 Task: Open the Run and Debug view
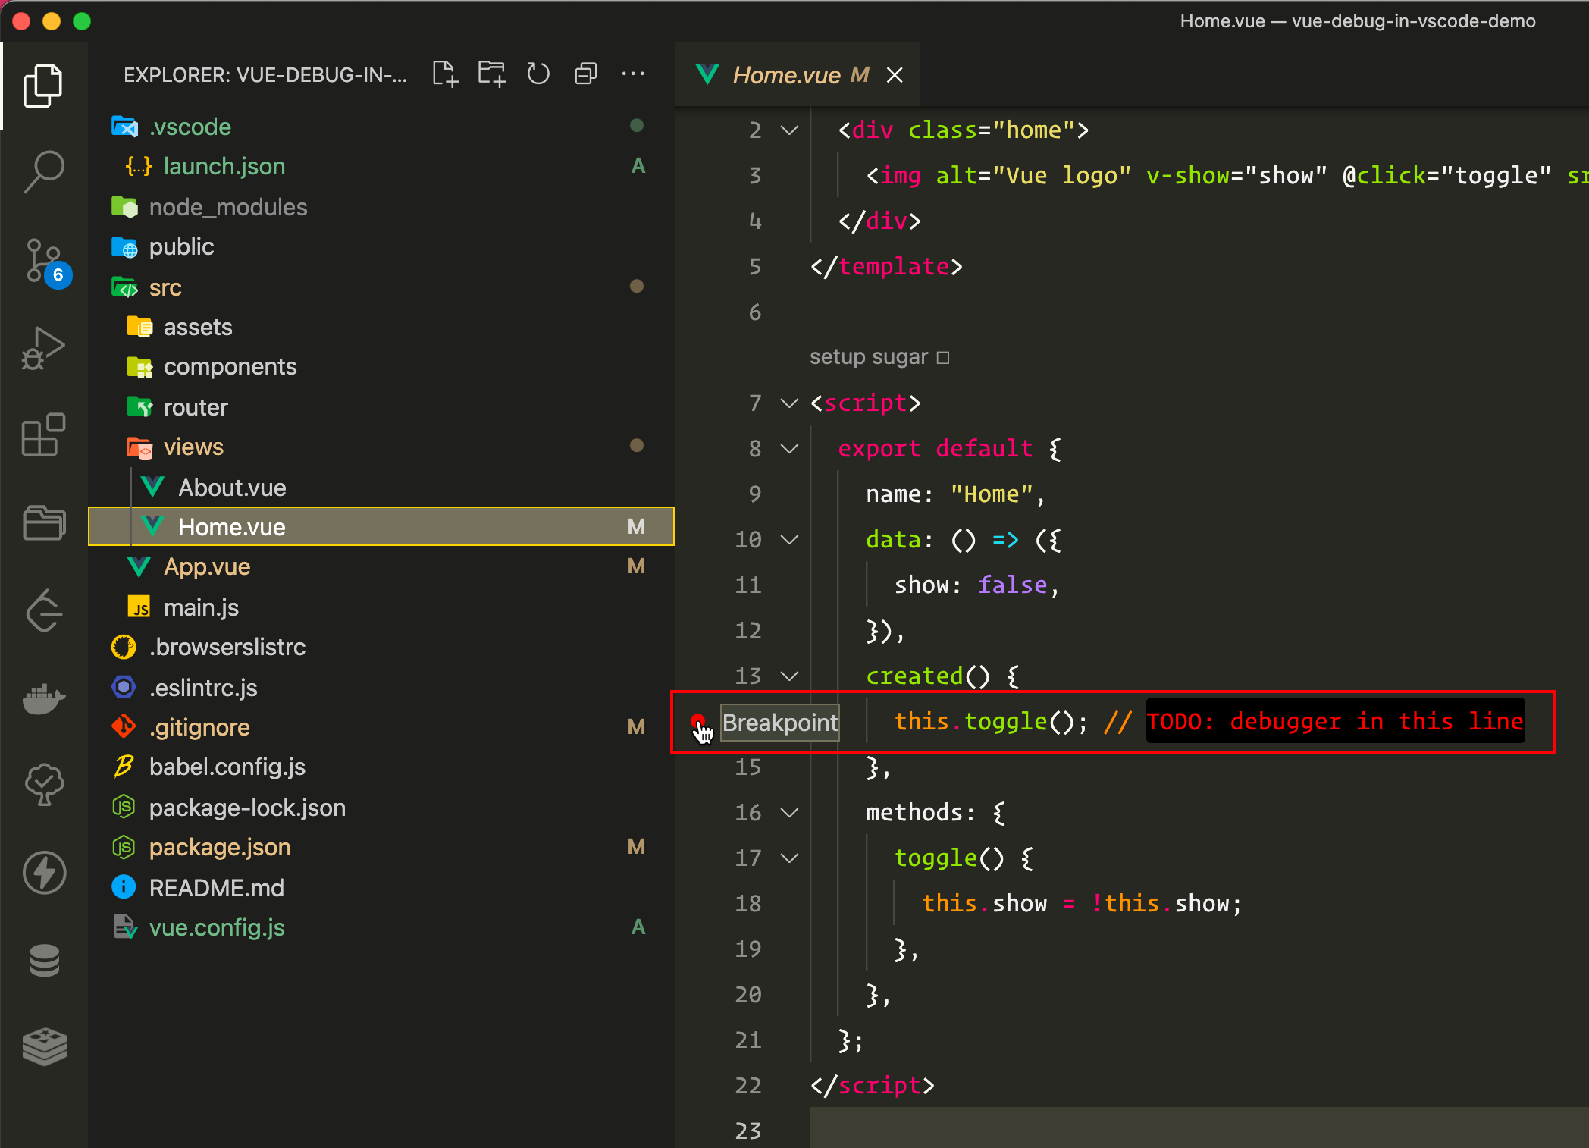tap(43, 348)
